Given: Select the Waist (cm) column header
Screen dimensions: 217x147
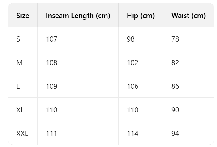Looking at the screenshot, I should [x=188, y=16].
